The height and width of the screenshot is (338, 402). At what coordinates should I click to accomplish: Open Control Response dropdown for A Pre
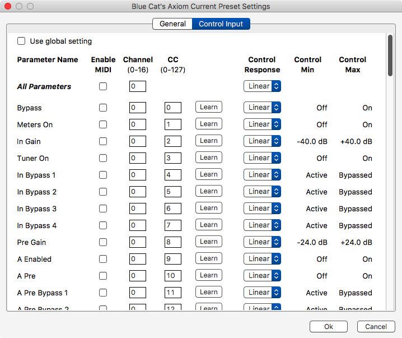pos(262,276)
